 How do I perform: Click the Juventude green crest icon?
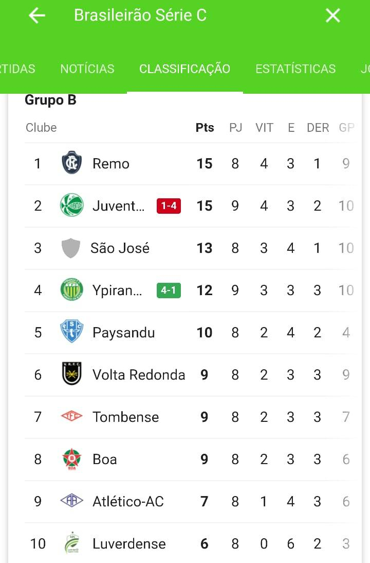point(71,206)
